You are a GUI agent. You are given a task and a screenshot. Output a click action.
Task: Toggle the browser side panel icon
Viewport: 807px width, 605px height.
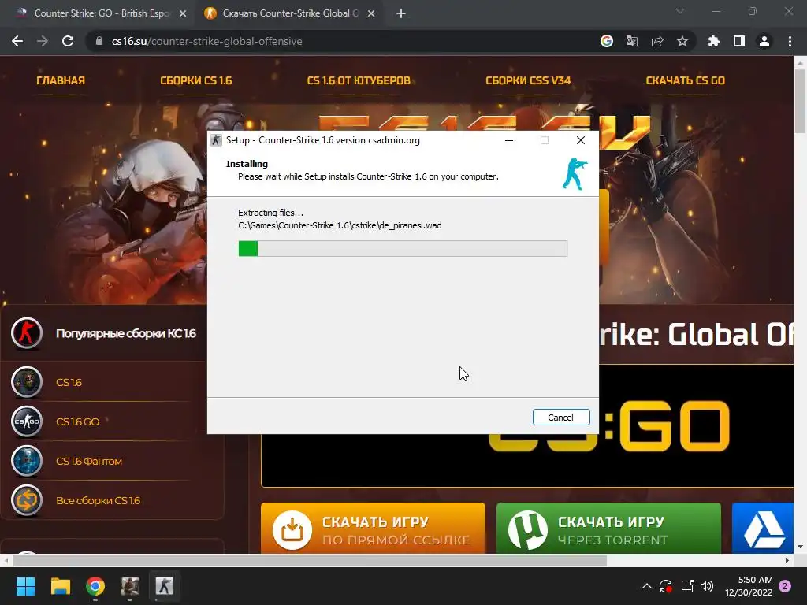click(739, 41)
